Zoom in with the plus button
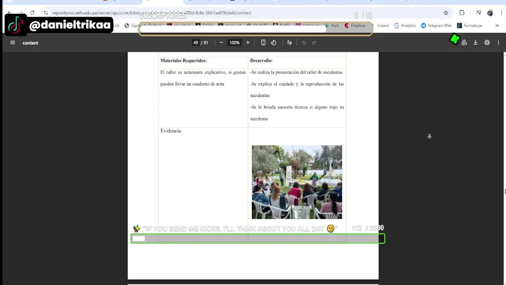The height and width of the screenshot is (285, 506). (x=248, y=43)
